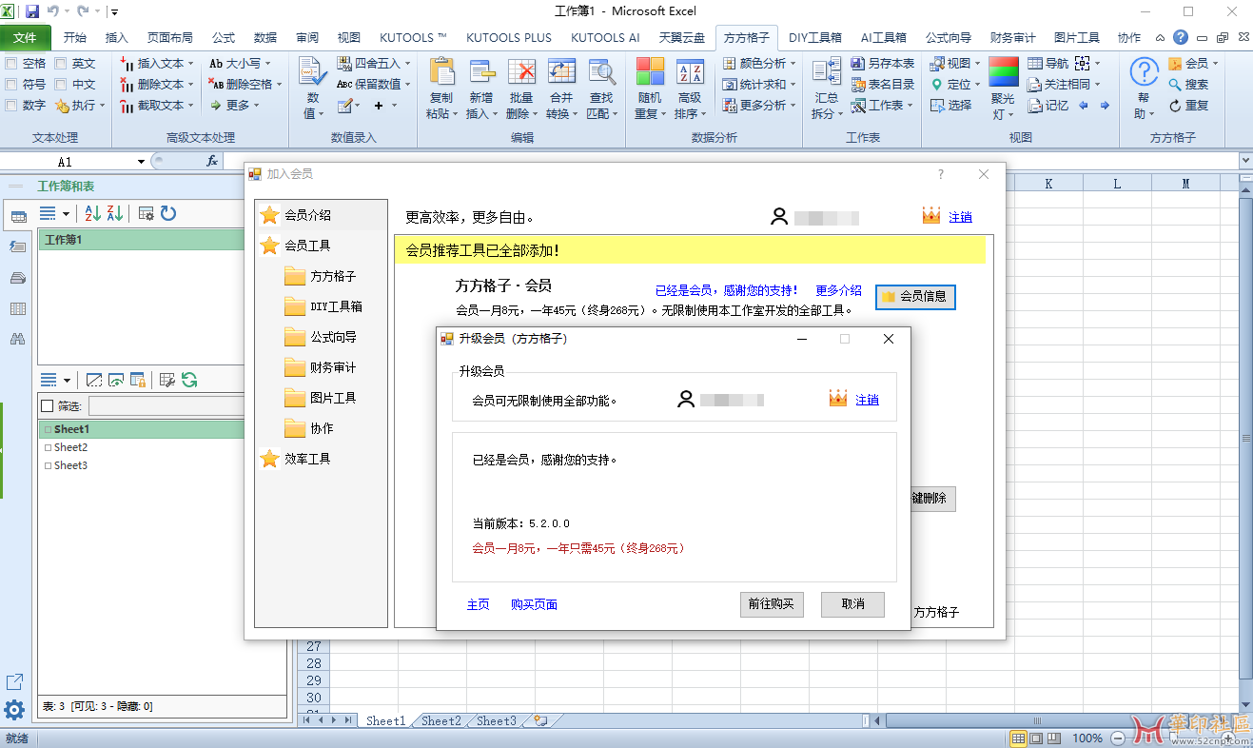Tick the checkbox next to Sheet3

pyautogui.click(x=49, y=465)
